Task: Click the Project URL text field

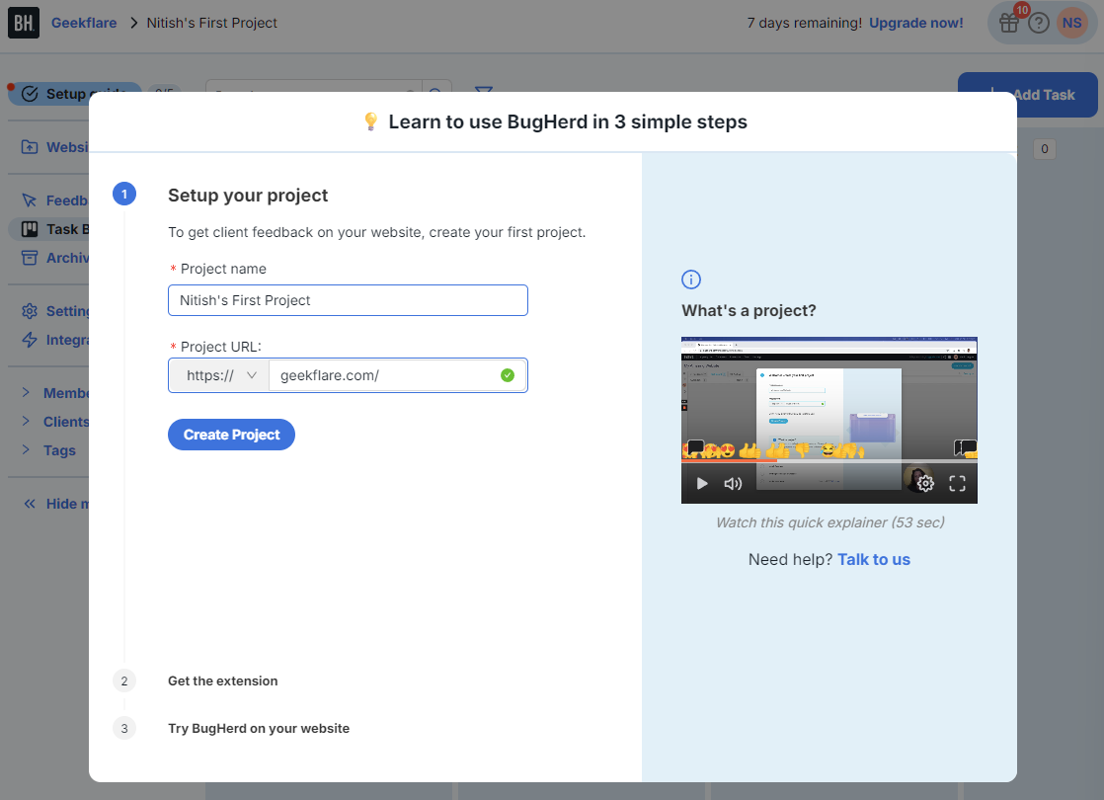Action: click(x=397, y=375)
